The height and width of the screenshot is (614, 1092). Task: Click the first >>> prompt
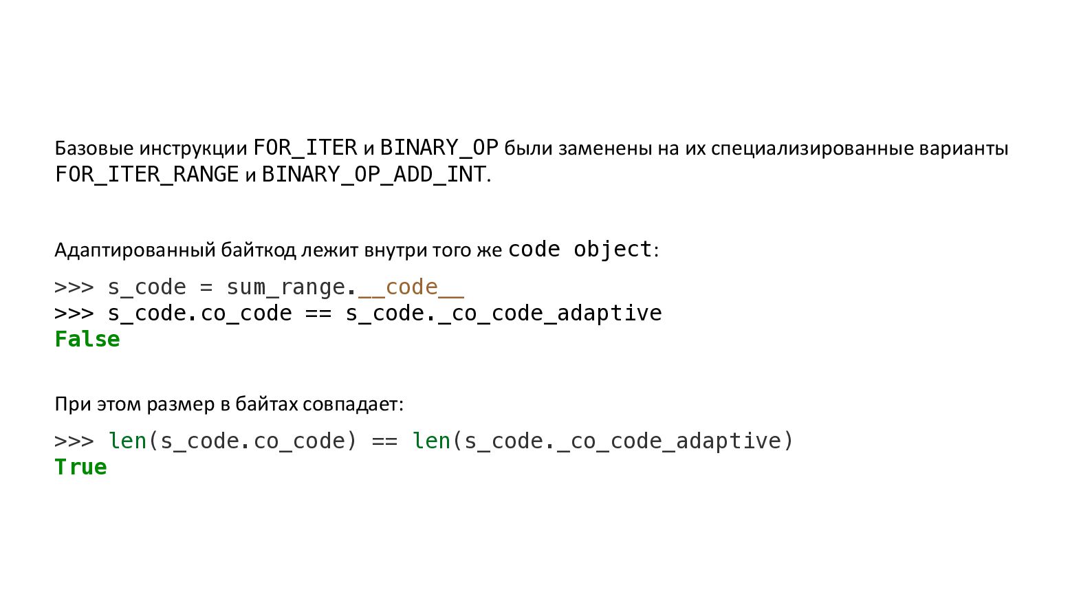coord(74,287)
